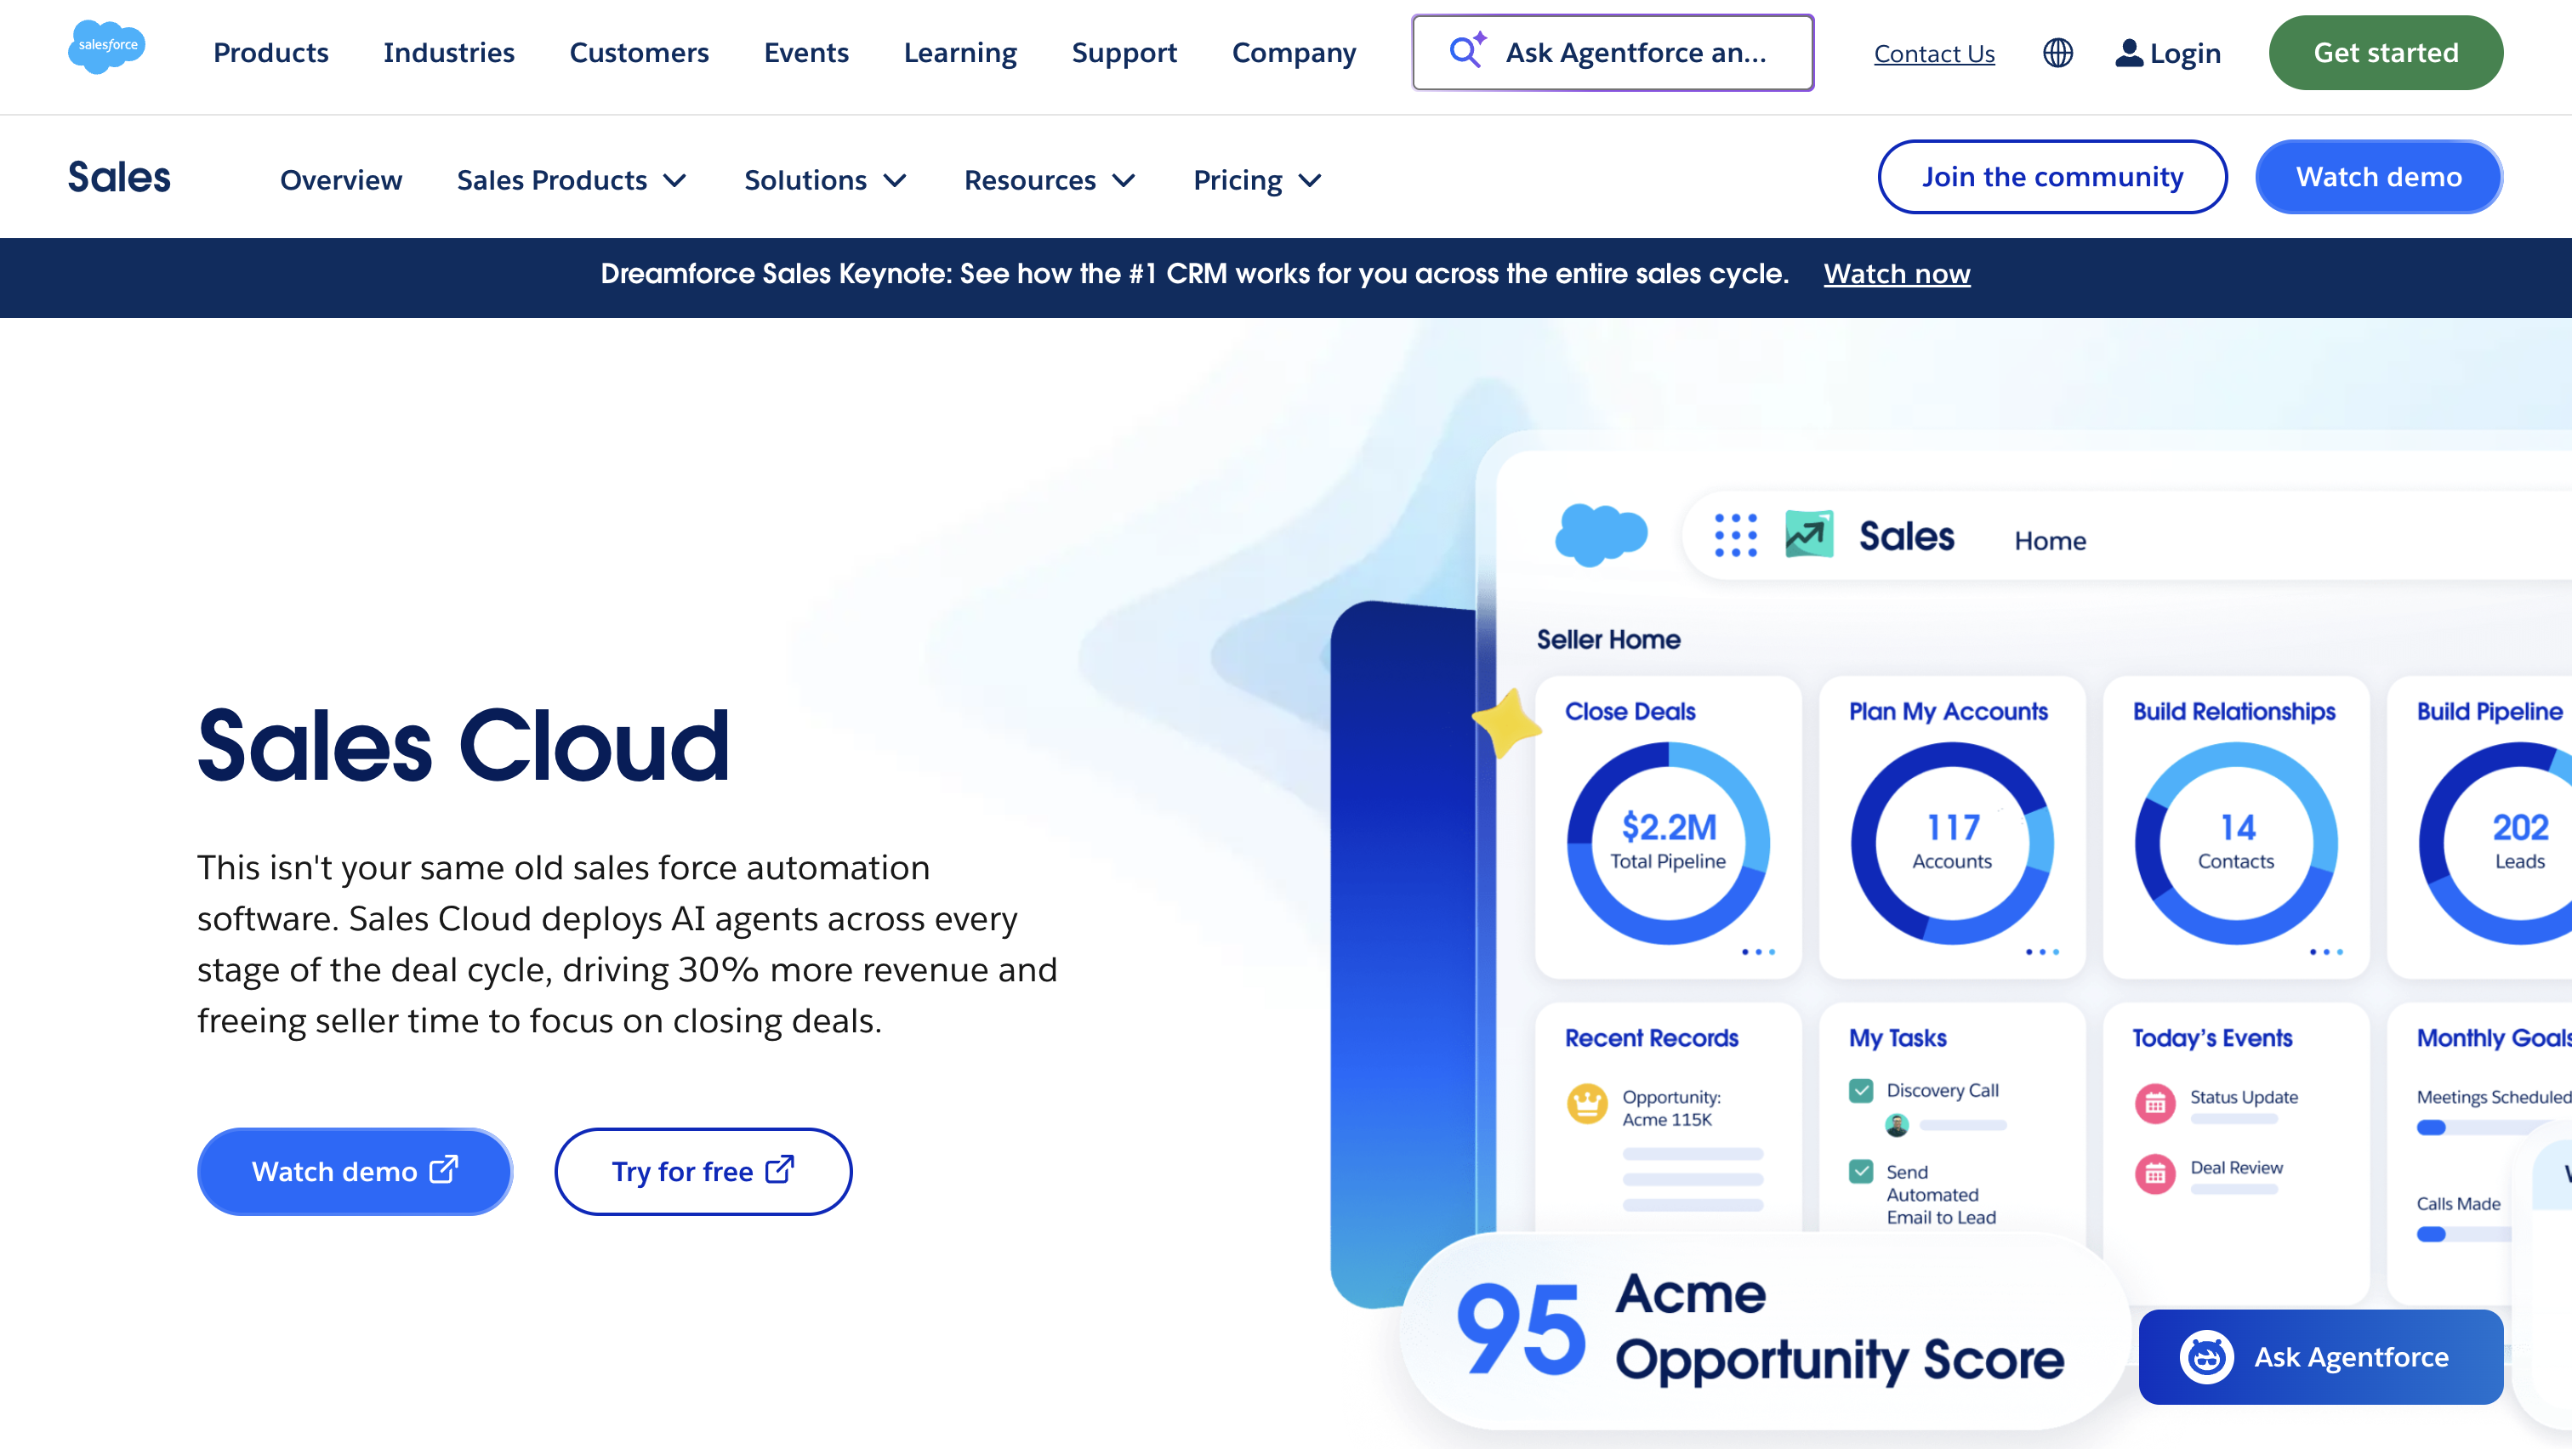Open the Company menu
Image resolution: width=2572 pixels, height=1449 pixels.
(1294, 53)
